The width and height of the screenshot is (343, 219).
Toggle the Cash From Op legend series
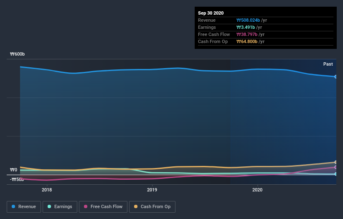pyautogui.click(x=152, y=207)
